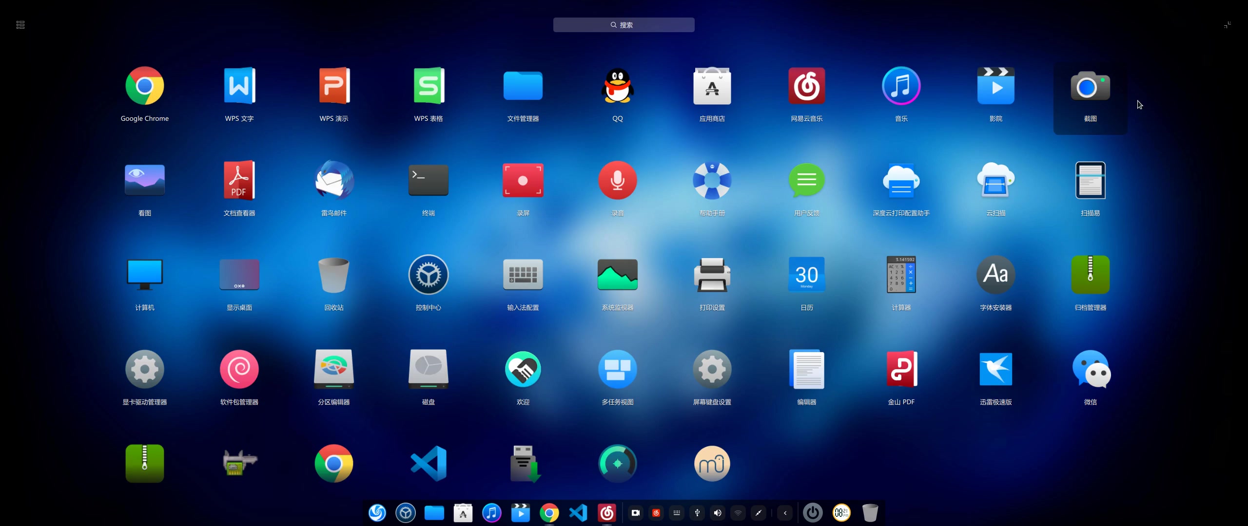Open the 终端 terminal app
Viewport: 1248px width, 526px height.
click(x=428, y=181)
